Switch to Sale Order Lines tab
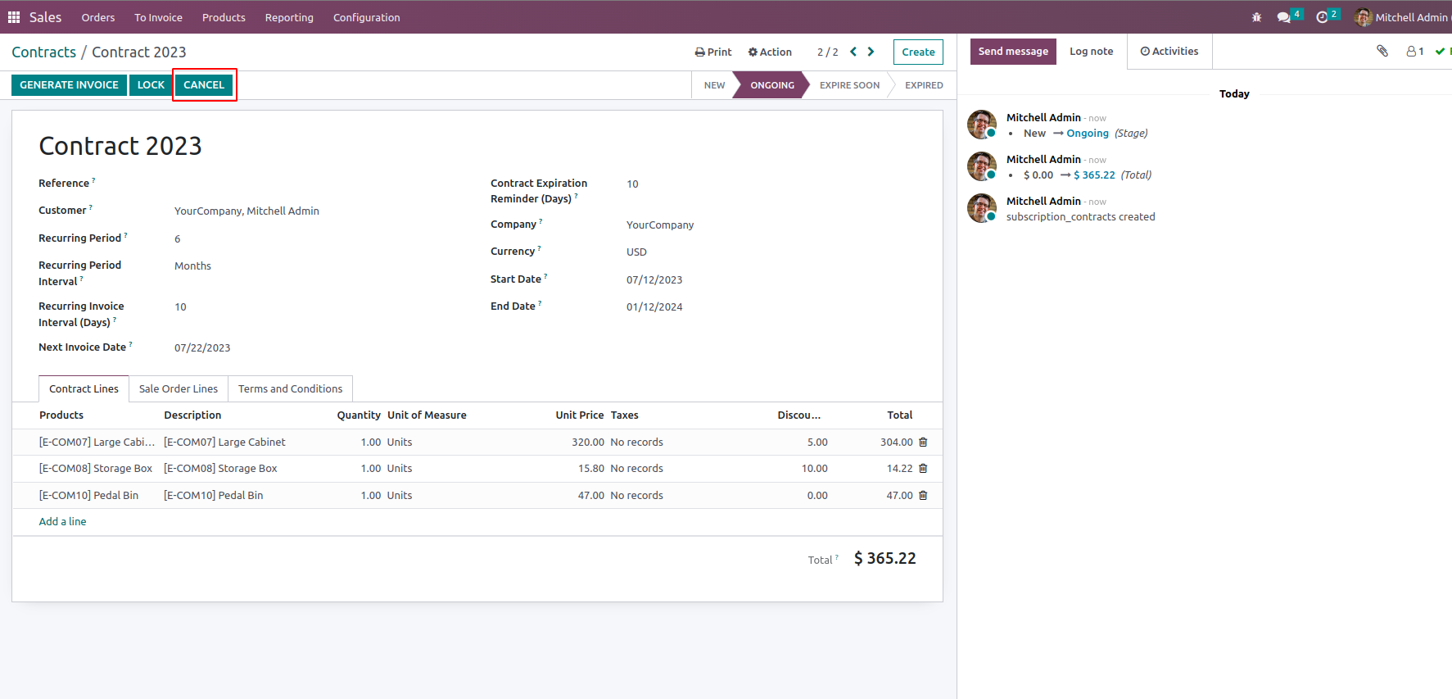The image size is (1452, 699). pyautogui.click(x=179, y=388)
